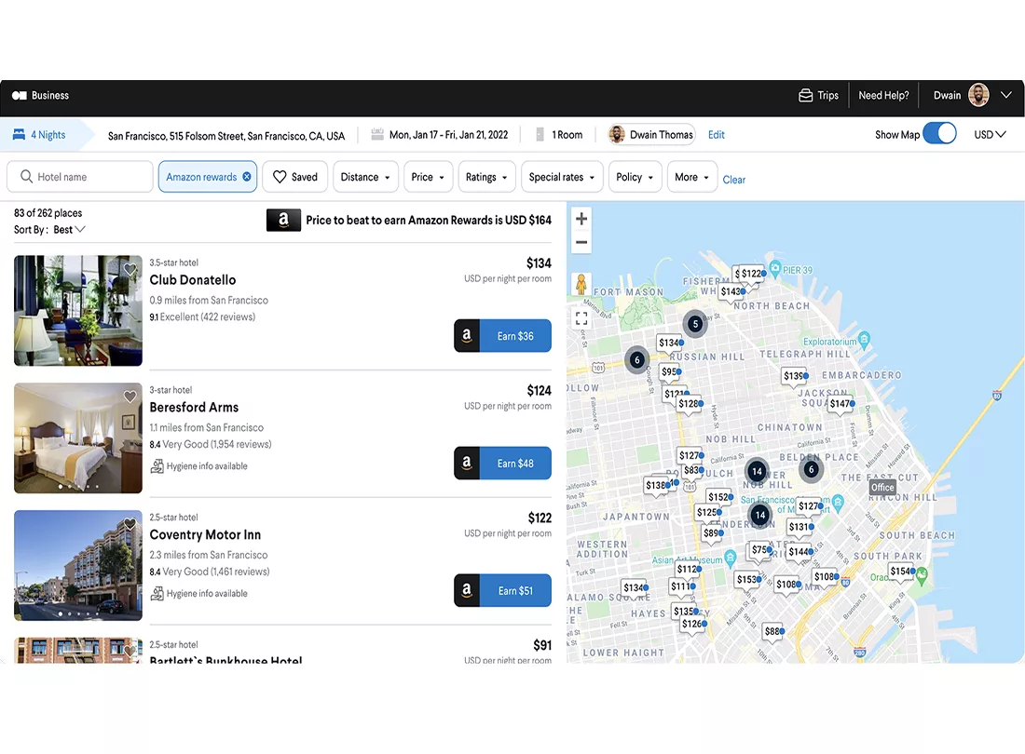The height and width of the screenshot is (754, 1025).
Task: Click hygiene info icon for Beresford Arms
Action: [157, 466]
